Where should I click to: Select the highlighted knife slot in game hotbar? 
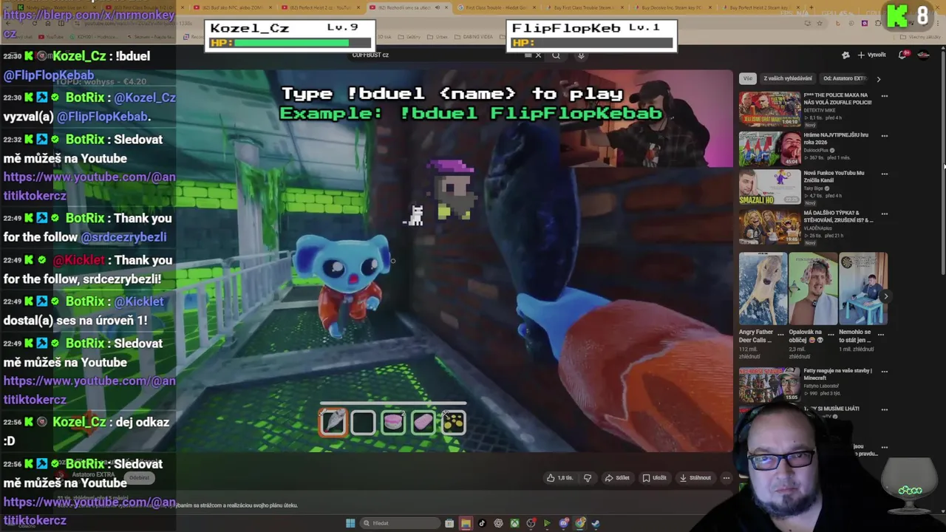pos(333,422)
